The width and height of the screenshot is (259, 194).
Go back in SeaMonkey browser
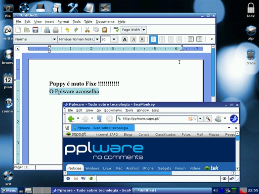(71, 118)
